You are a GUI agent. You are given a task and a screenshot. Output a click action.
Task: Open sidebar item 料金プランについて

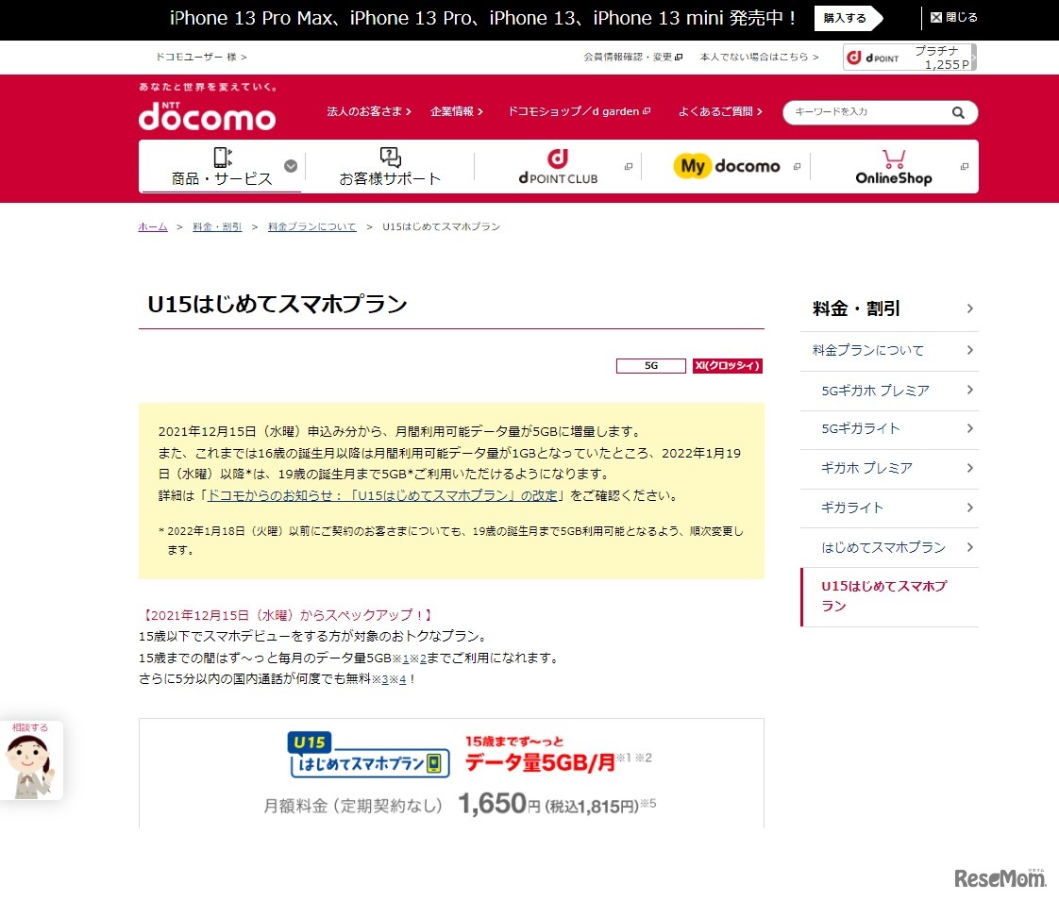click(x=867, y=350)
